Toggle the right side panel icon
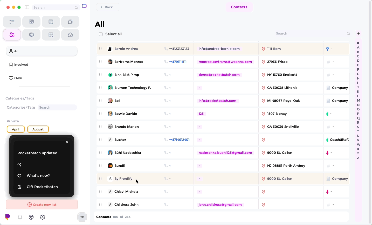The image size is (372, 225). tap(84, 6)
